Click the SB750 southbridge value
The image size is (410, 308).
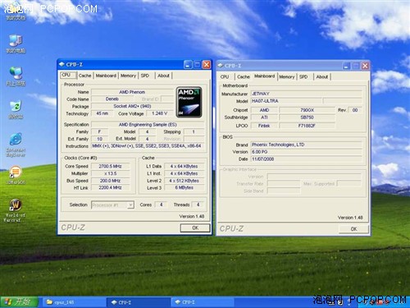[307, 117]
